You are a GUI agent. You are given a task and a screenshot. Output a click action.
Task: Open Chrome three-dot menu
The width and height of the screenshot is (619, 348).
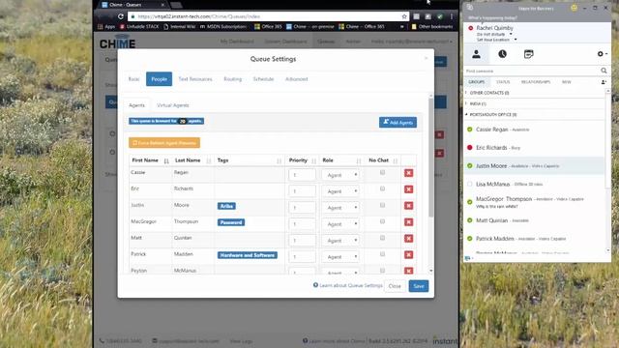[x=452, y=16]
